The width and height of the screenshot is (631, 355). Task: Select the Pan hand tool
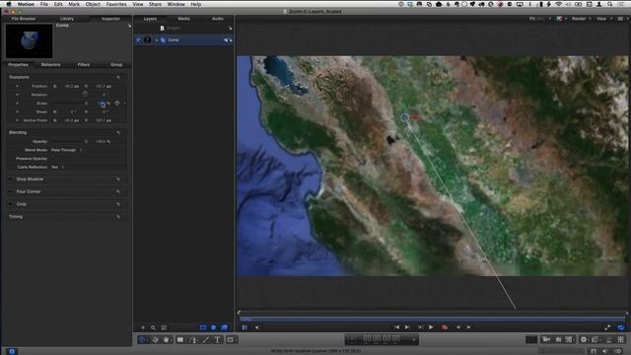tap(167, 339)
